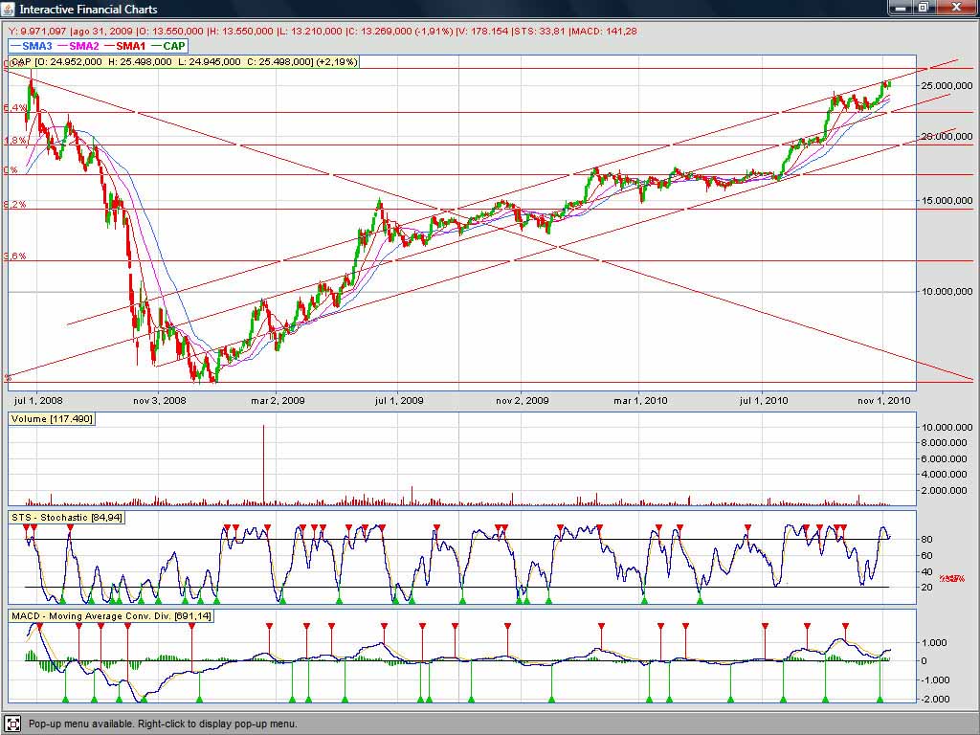
Task: Maximize the Interactive Financial Charts window
Action: coord(924,8)
